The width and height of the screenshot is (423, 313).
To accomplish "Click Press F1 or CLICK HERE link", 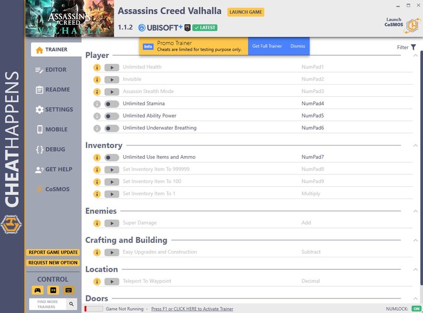I will (x=192, y=309).
